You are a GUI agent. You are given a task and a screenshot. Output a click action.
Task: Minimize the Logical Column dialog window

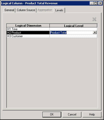(x=91, y=3)
